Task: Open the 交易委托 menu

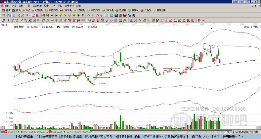Action: click(69, 6)
